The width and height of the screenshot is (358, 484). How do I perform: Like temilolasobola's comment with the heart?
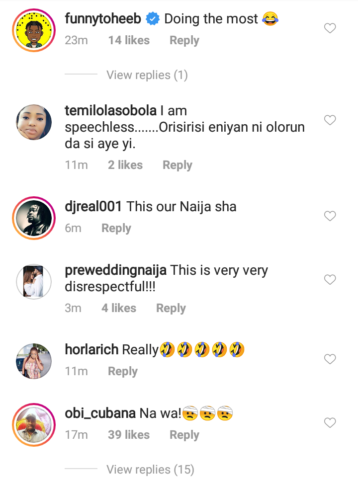tap(330, 120)
